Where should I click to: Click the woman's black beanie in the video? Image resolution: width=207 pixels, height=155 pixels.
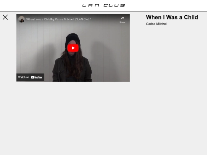(72, 38)
